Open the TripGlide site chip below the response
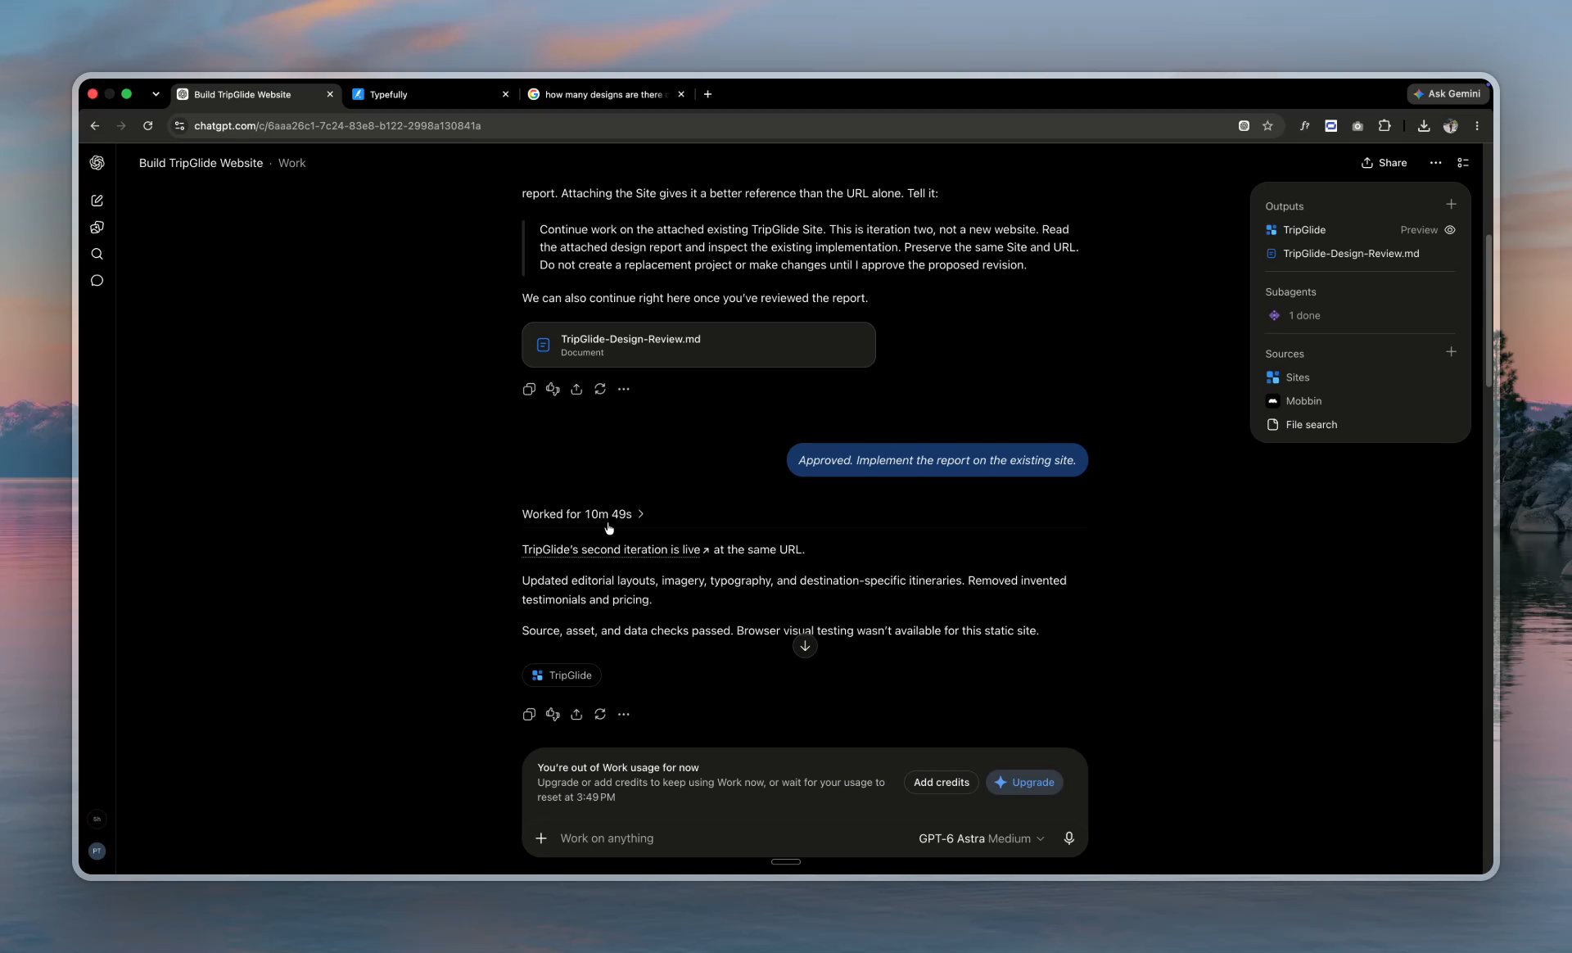The image size is (1572, 953). point(562,675)
